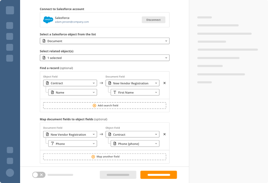Click the adam.jensen@company.com email link

72,22
